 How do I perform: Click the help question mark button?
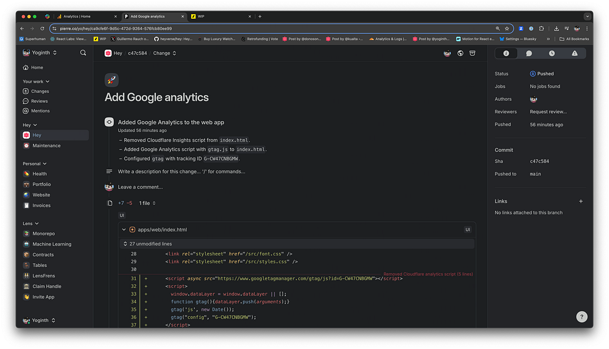582,317
